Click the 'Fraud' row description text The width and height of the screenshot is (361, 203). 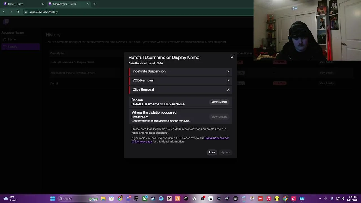pyautogui.click(x=54, y=83)
